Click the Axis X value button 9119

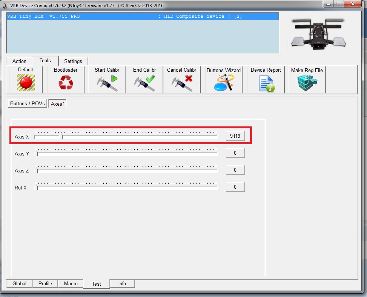coord(235,136)
